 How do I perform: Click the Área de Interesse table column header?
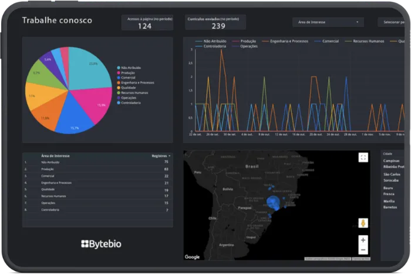[x=55, y=156]
